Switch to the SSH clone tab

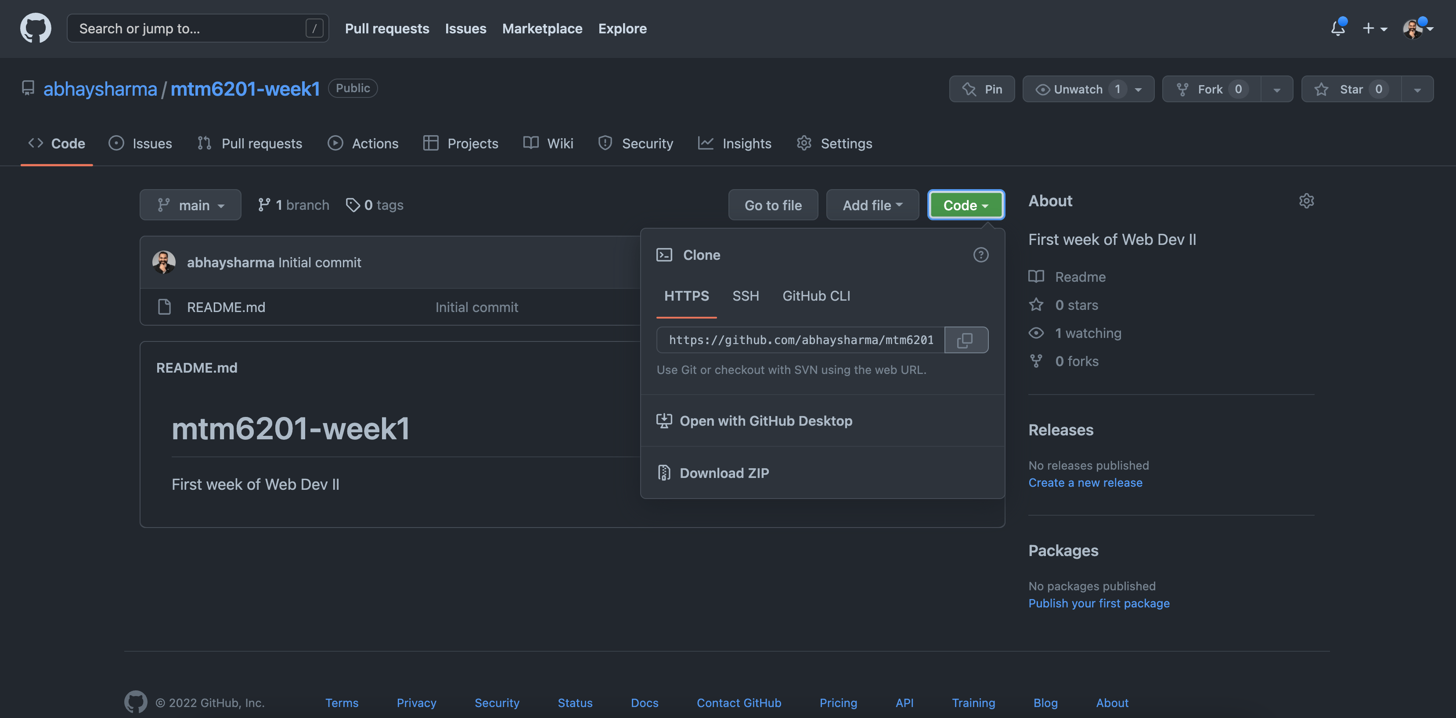746,296
